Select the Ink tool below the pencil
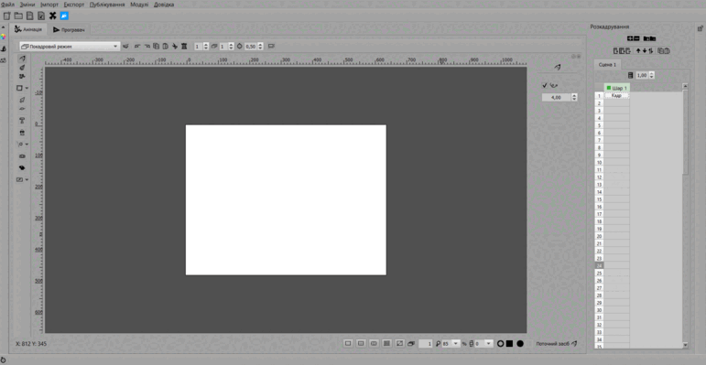Viewport: 706px width, 365px height. click(22, 68)
